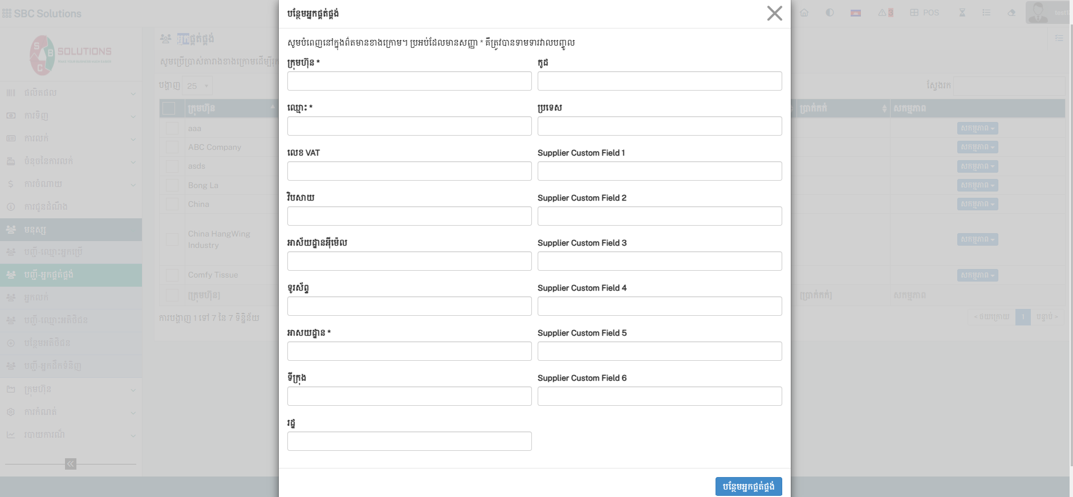The width and height of the screenshot is (1073, 497).
Task: Click the លេខ VAT input field
Action: click(x=409, y=171)
